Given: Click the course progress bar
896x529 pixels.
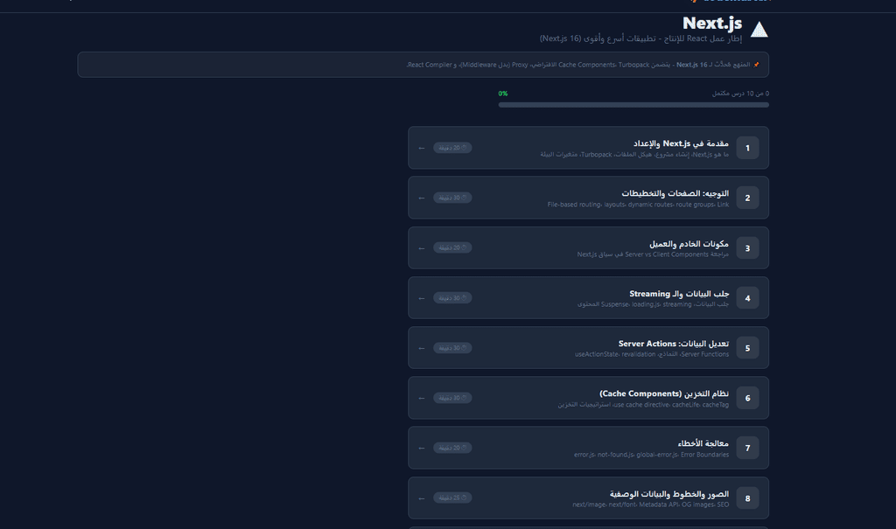Looking at the screenshot, I should point(633,105).
